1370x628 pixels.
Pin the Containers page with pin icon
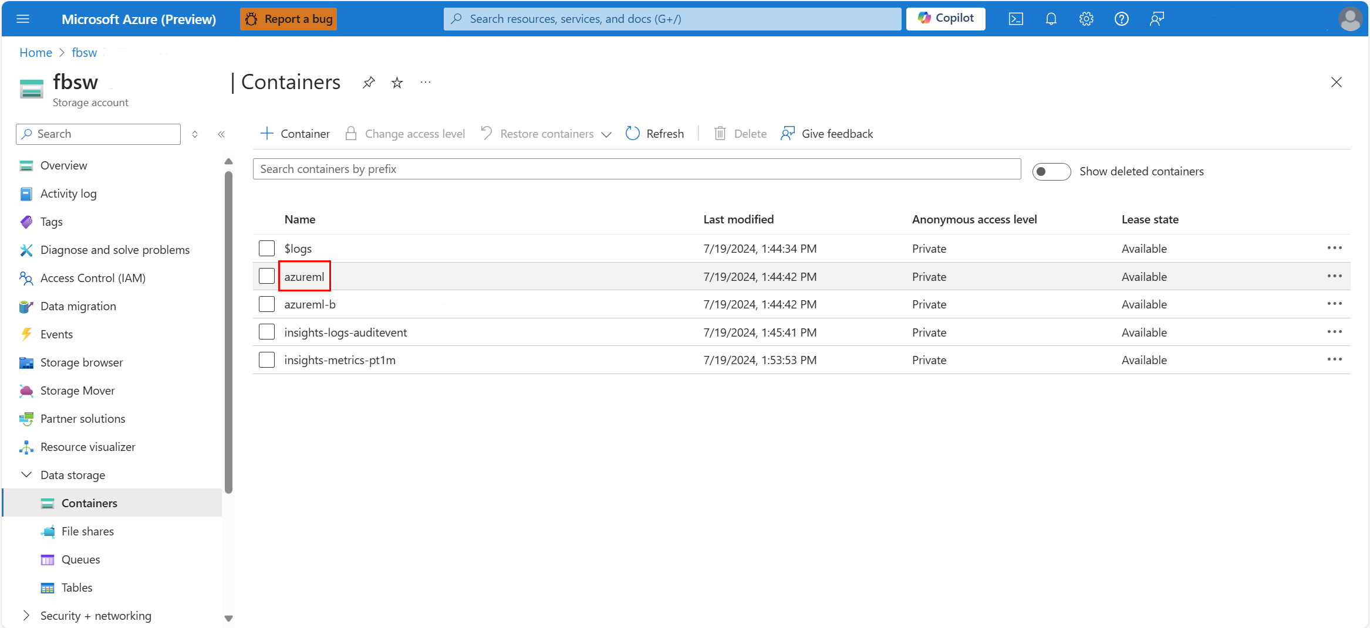(x=369, y=83)
